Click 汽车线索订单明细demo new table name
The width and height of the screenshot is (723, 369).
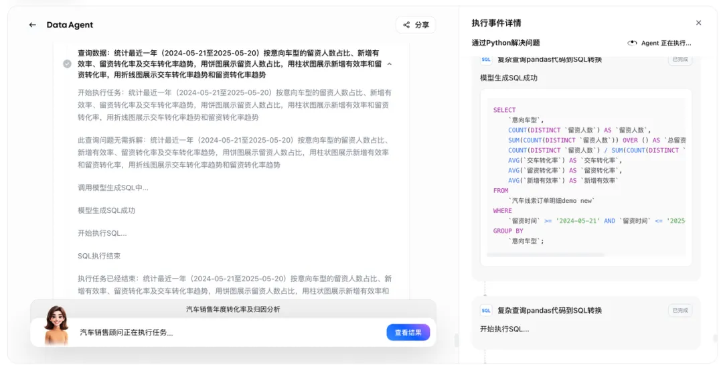point(552,200)
